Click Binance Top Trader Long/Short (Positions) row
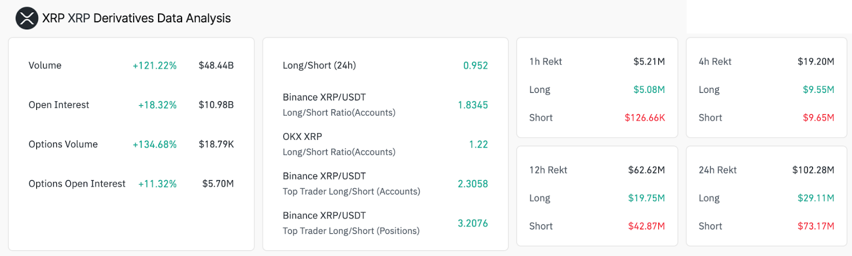This screenshot has height=256, width=852. point(351,223)
